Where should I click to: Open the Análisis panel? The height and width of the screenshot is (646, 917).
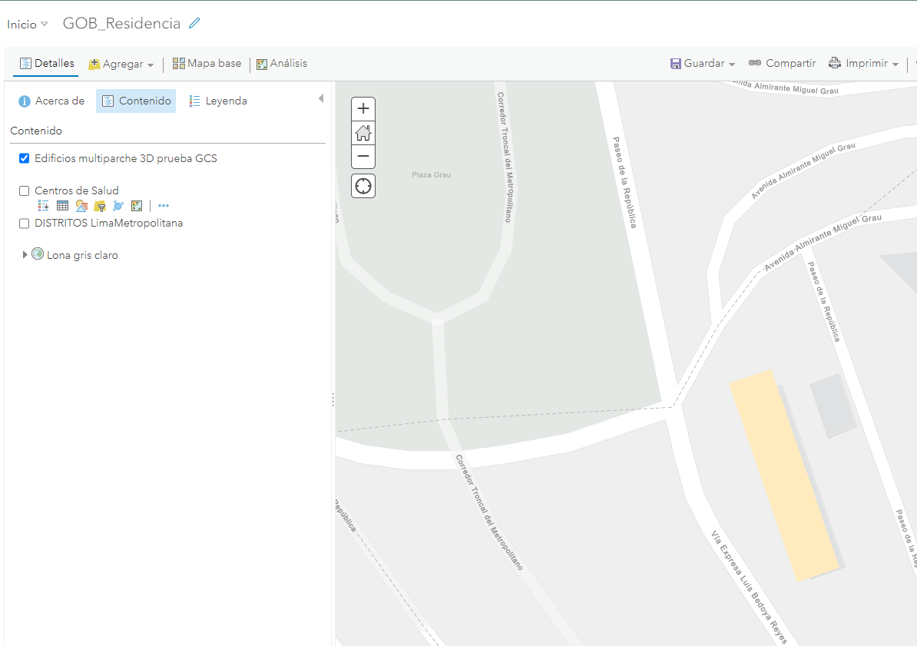[282, 63]
